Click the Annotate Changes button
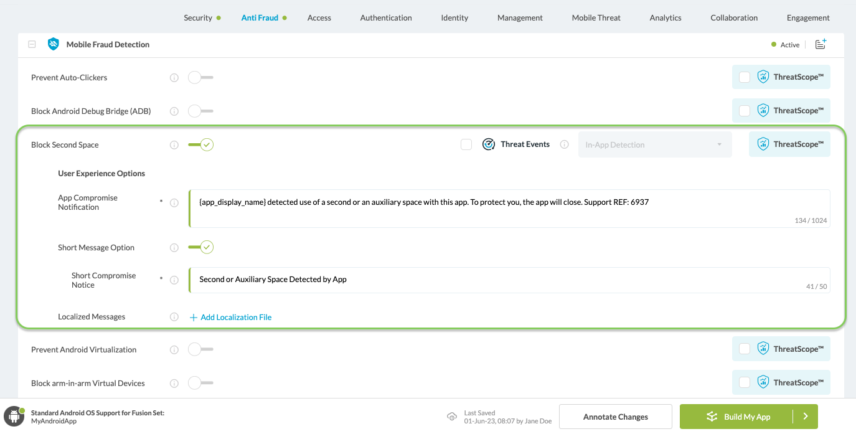The image size is (856, 434). 615,417
